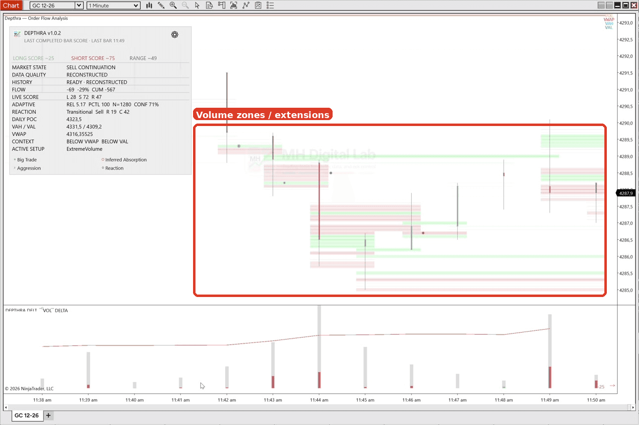Screen dimensions: 639x425
Task: Click the DAILY POC value 4323,5
Action: [x=74, y=119]
